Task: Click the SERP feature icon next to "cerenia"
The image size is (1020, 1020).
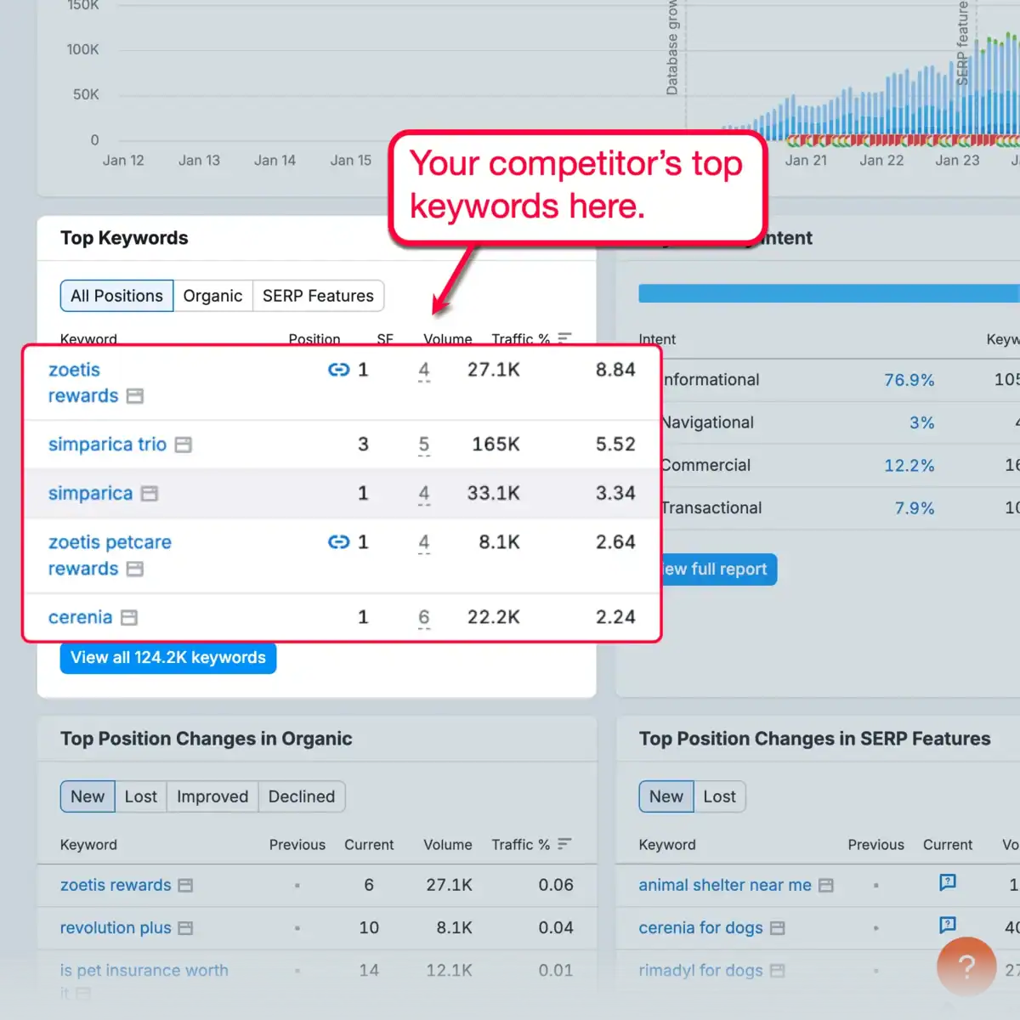Action: [129, 618]
